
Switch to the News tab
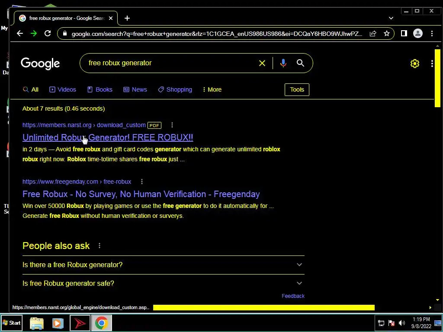135,89
